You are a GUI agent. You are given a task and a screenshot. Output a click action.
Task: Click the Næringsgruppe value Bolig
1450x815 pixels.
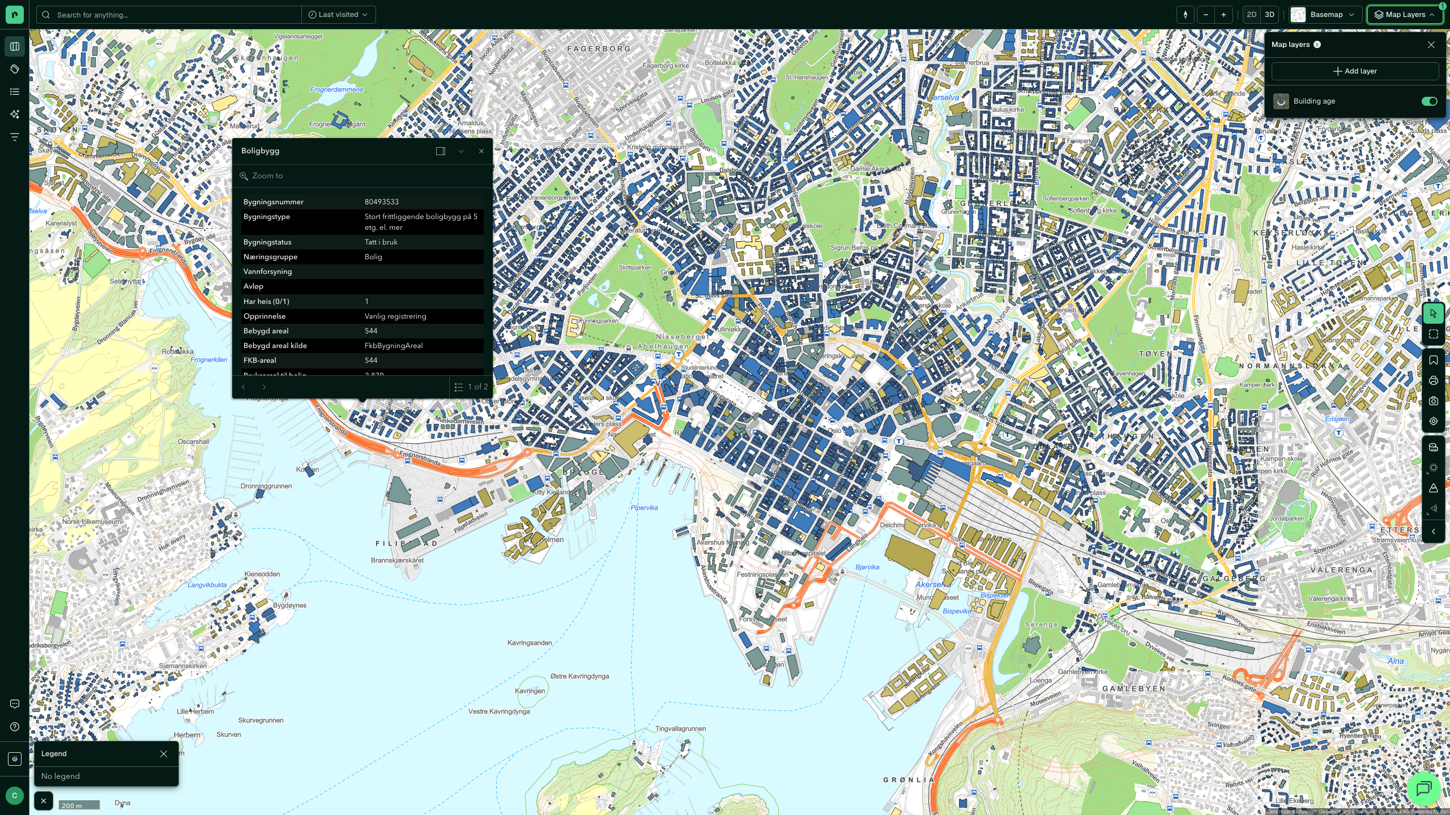click(373, 257)
